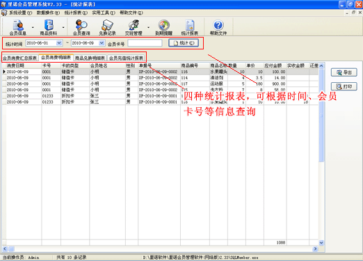Open the 帮助文件 menu in menu bar
This screenshot has height=261, width=363.
coord(131,13)
